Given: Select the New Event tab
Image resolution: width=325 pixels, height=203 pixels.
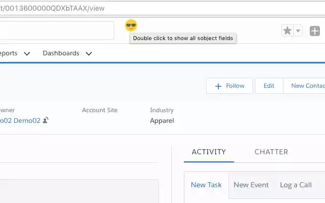Looking at the screenshot, I should tap(251, 185).
